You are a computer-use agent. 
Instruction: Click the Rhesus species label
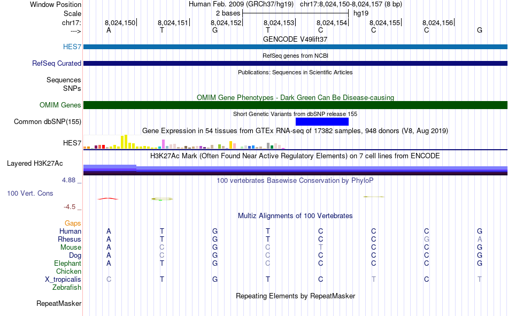[x=70, y=239]
